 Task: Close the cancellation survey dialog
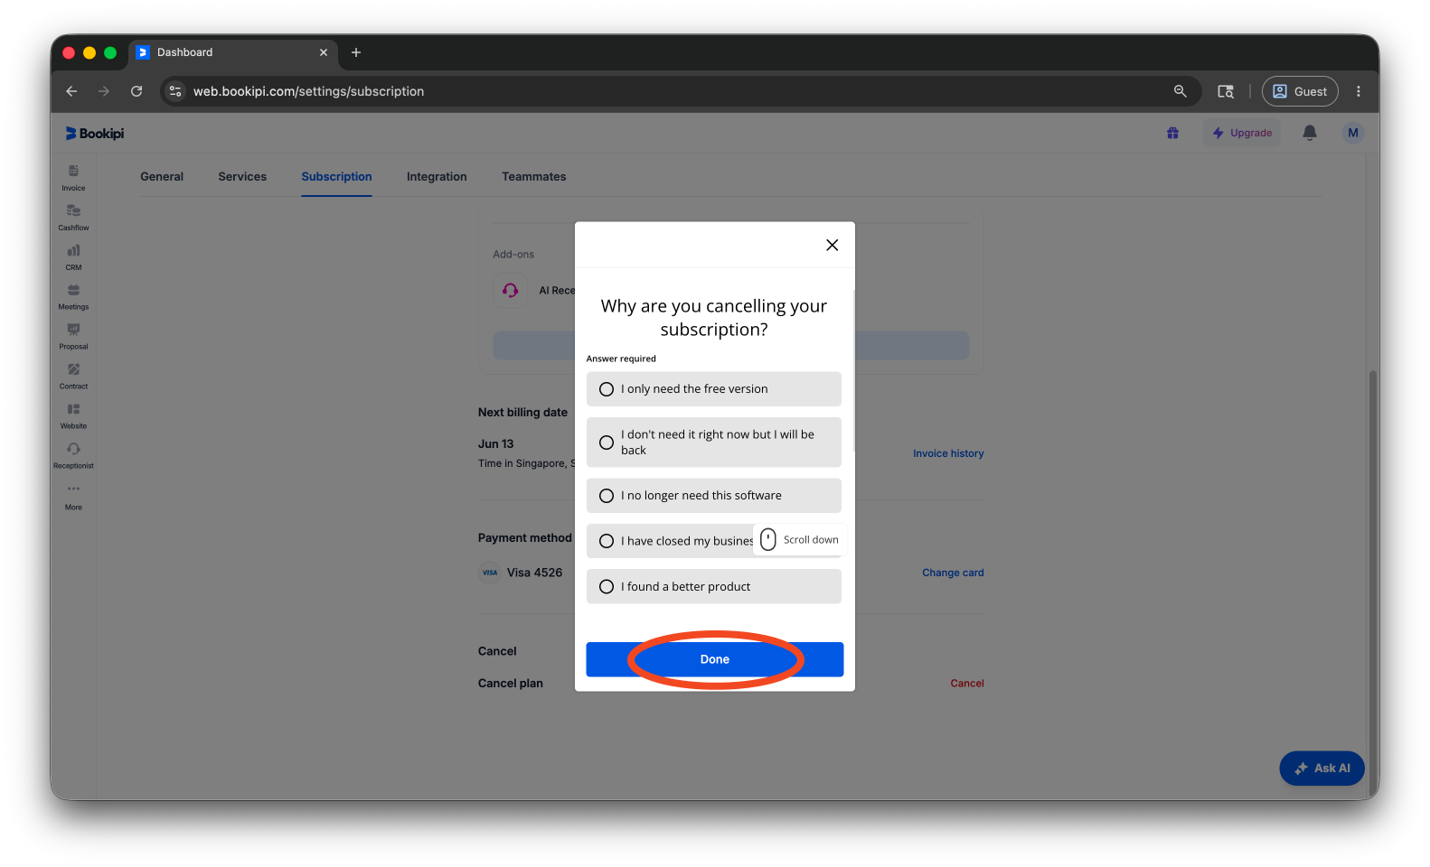click(833, 245)
